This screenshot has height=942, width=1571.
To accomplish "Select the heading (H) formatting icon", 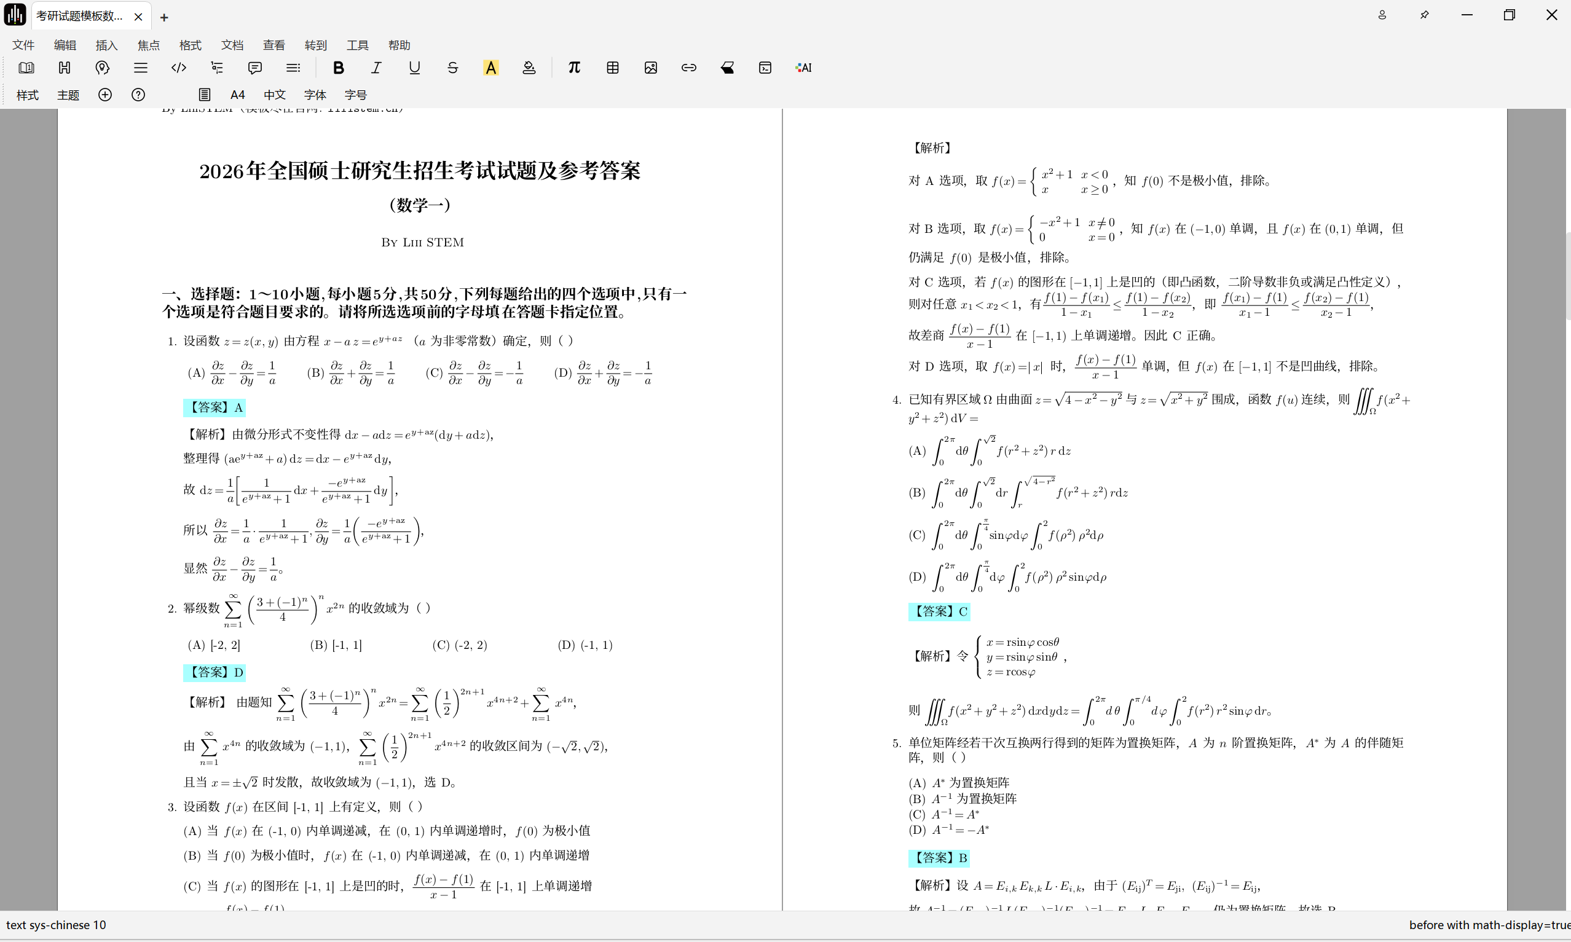I will coord(64,68).
